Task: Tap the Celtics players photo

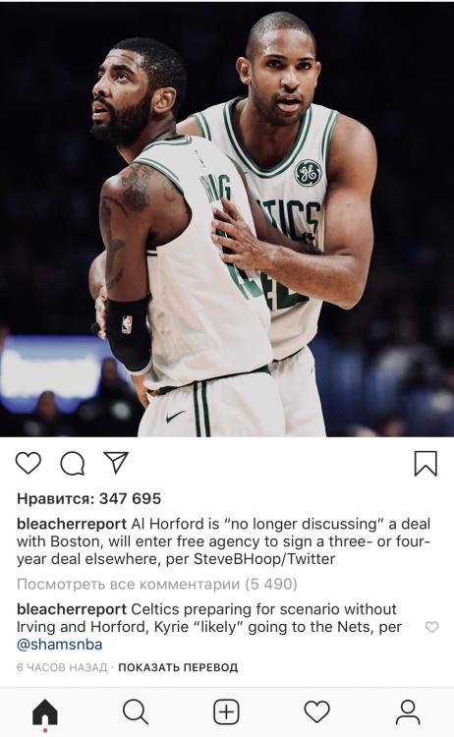Action: click(x=227, y=218)
